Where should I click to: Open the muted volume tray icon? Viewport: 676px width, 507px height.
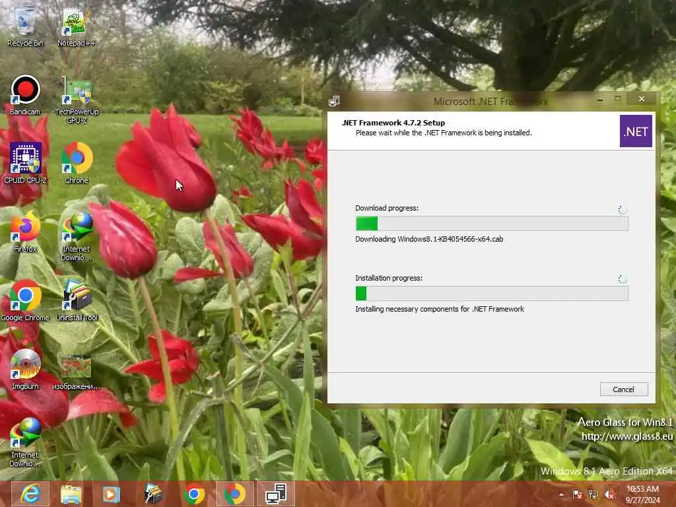pyautogui.click(x=609, y=494)
